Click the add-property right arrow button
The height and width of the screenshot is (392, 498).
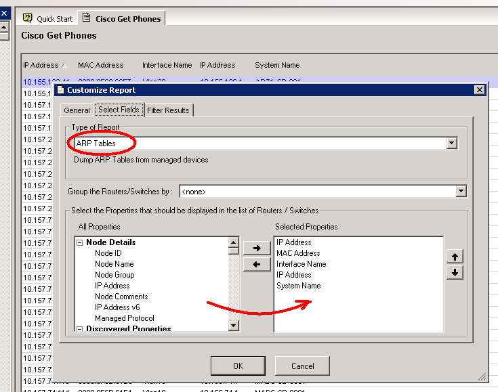click(257, 248)
